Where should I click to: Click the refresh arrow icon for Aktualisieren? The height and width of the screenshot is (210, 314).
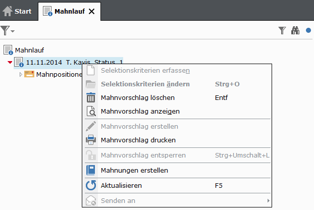pyautogui.click(x=91, y=185)
